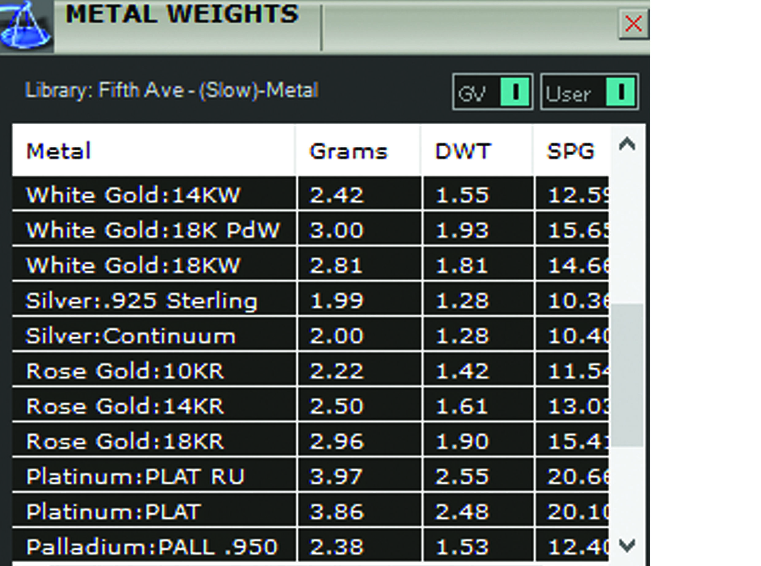761x566 pixels.
Task: Click the DWT column header
Action: [463, 151]
